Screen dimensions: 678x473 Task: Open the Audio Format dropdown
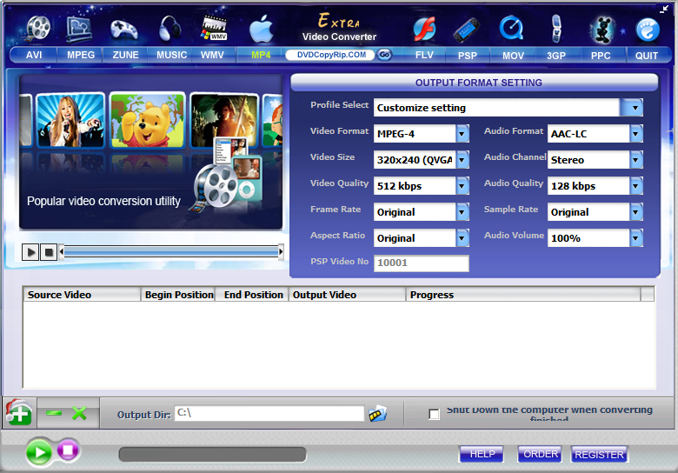click(636, 134)
